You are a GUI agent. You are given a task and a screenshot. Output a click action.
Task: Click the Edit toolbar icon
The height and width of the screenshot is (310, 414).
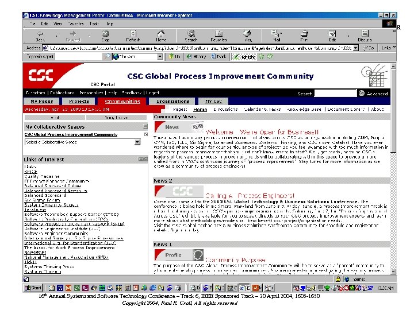pyautogui.click(x=332, y=36)
